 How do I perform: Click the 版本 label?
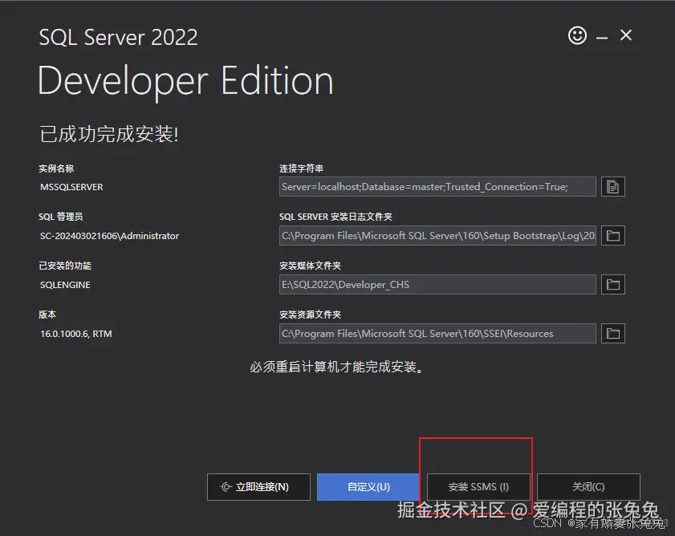pos(47,315)
